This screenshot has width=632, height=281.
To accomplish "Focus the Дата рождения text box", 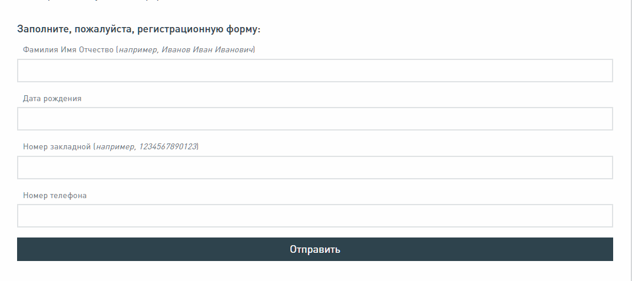I will pos(315,119).
